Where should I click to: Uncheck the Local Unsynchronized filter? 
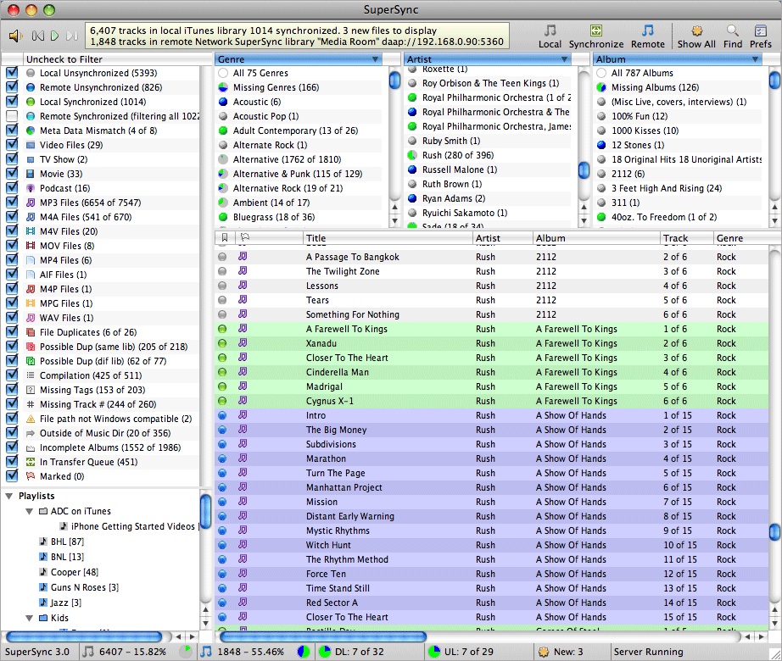tap(12, 73)
